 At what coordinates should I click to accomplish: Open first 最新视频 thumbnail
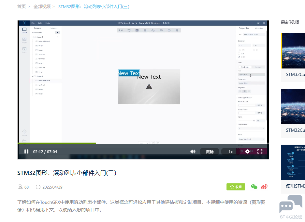[293, 51]
